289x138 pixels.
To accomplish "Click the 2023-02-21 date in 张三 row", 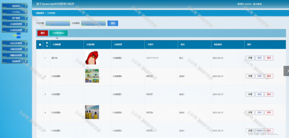I will (x=218, y=58).
